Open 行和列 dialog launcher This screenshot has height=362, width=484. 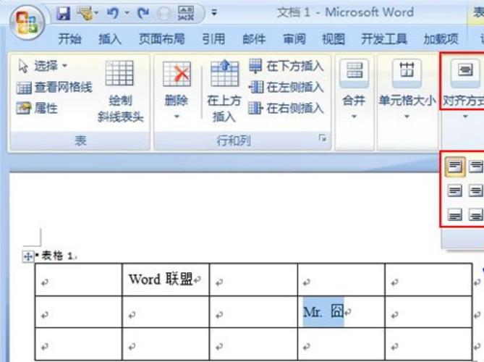tap(323, 138)
